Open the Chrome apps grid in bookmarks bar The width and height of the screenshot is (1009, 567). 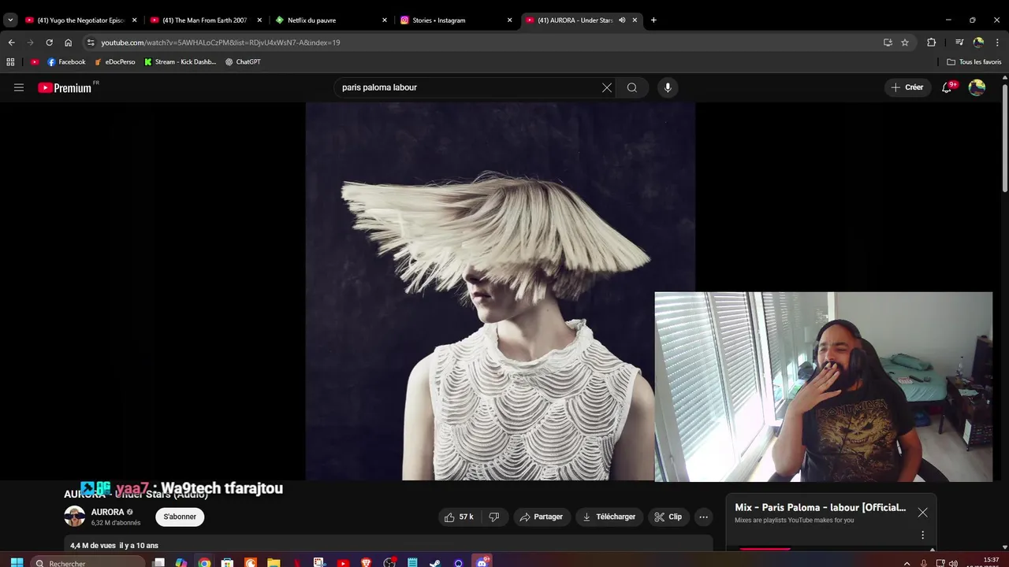pyautogui.click(x=10, y=61)
